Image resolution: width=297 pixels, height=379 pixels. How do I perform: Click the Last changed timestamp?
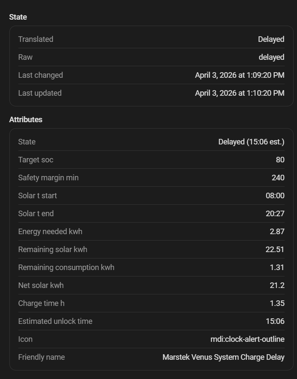[x=239, y=75]
